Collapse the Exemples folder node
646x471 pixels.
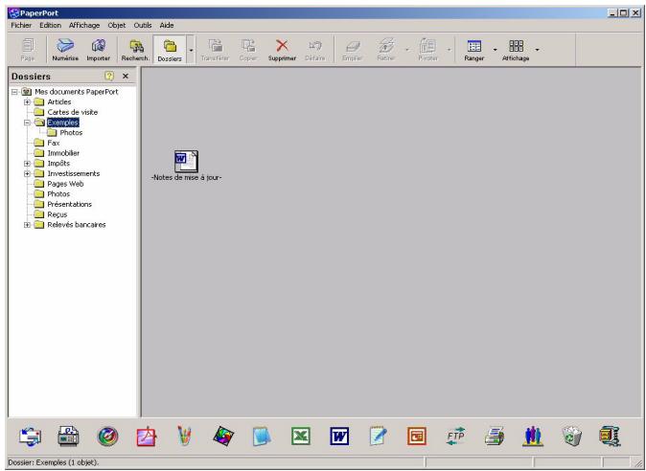(27, 123)
